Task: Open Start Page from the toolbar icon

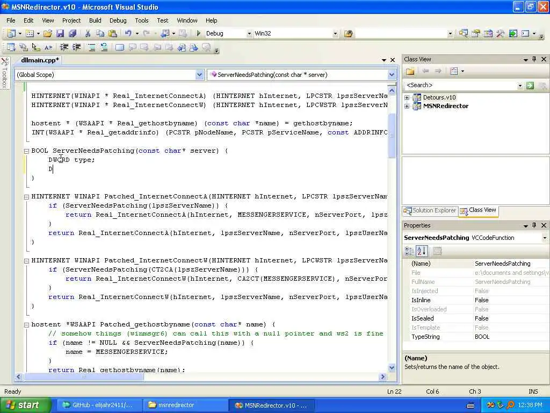Action: pyautogui.click(x=513, y=33)
